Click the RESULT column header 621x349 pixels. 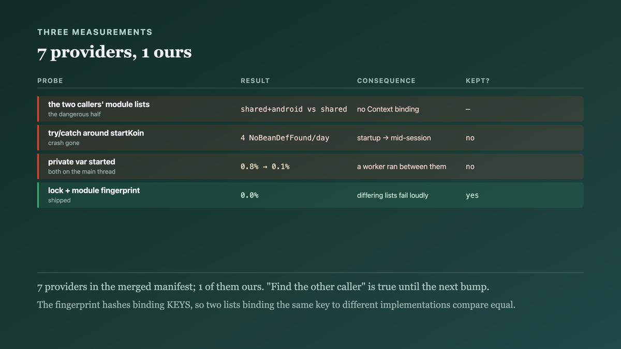pos(255,81)
